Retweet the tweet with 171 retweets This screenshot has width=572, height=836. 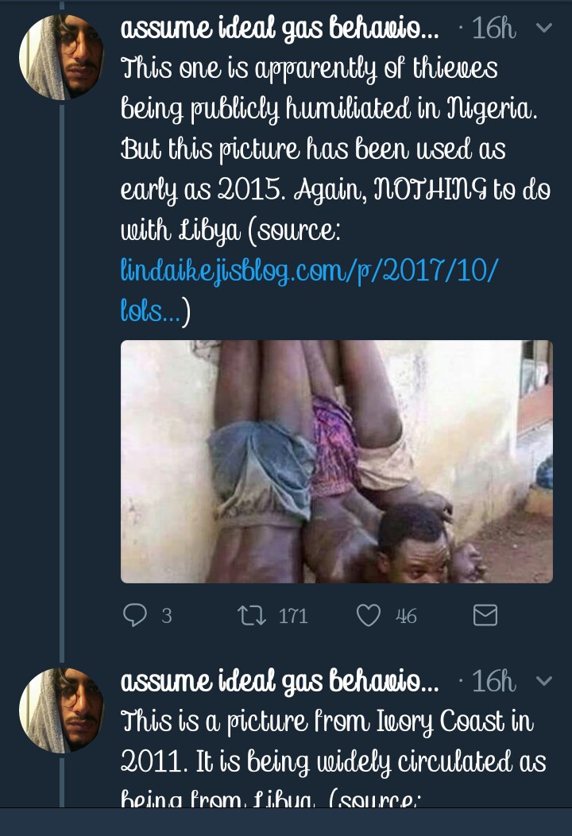click(252, 615)
